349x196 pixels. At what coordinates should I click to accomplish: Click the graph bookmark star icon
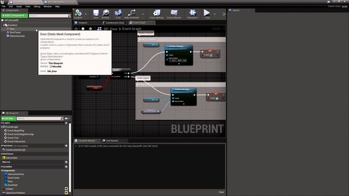coord(76,29)
